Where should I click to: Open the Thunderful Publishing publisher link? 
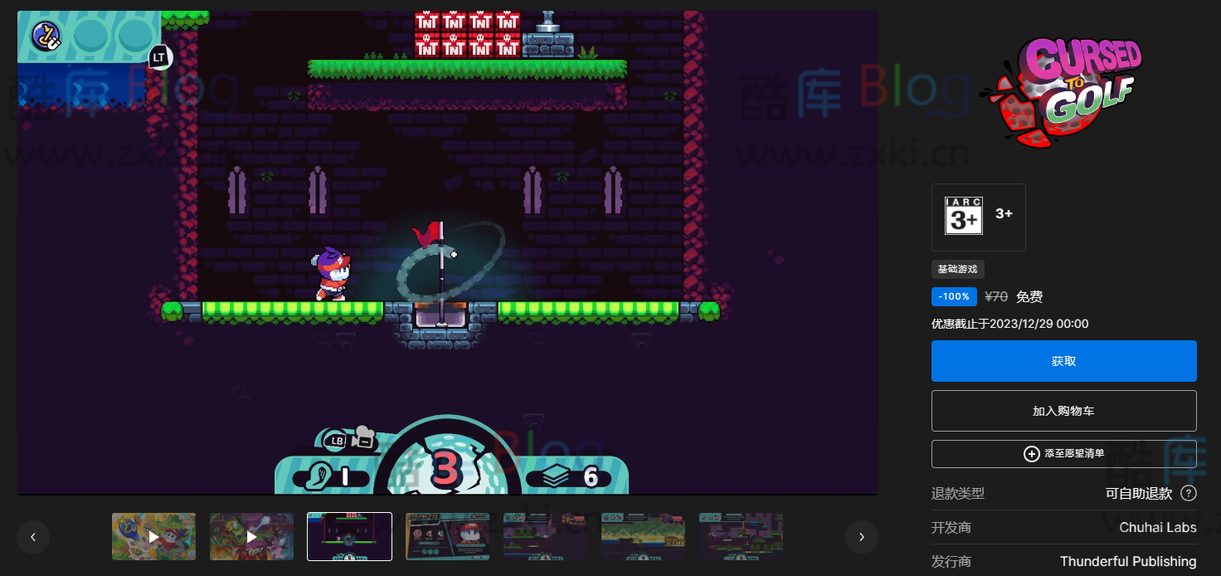point(1127,562)
